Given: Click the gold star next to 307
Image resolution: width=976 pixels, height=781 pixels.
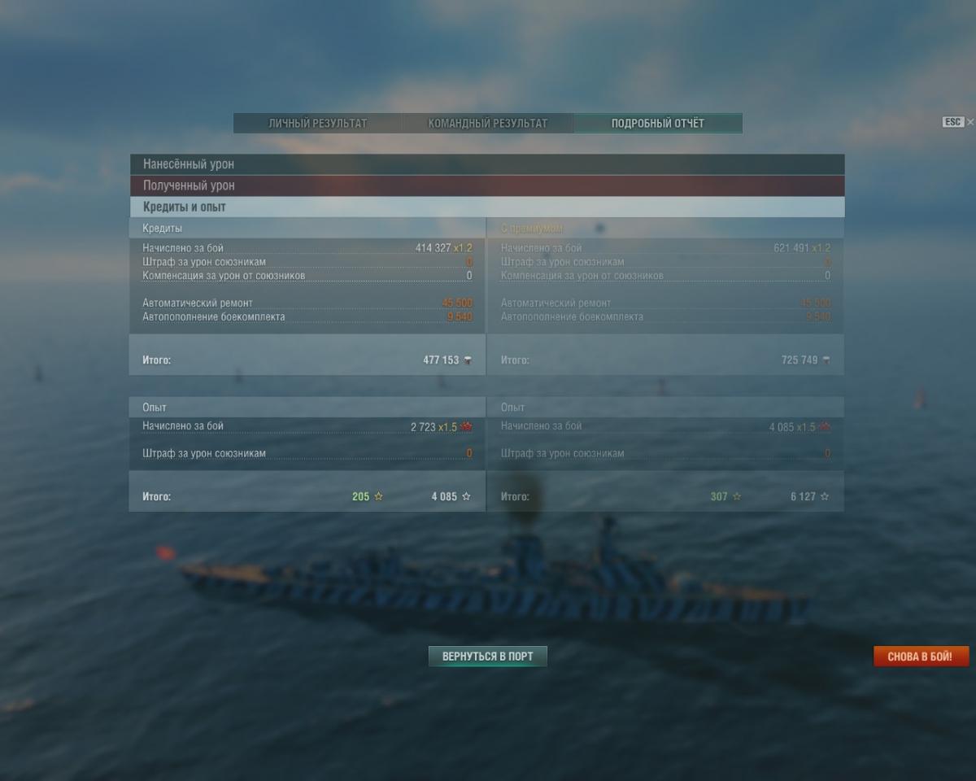Looking at the screenshot, I should click(737, 496).
